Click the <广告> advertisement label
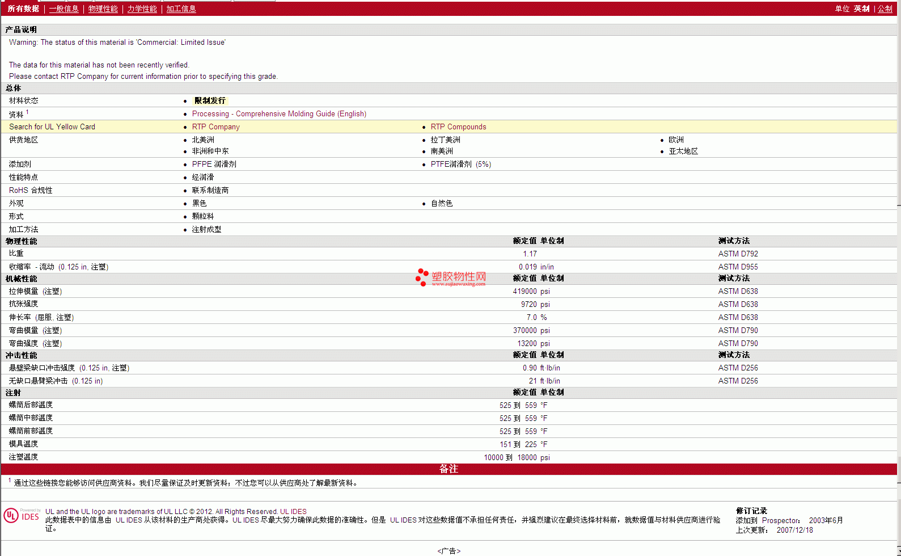This screenshot has width=901, height=556. click(x=449, y=551)
